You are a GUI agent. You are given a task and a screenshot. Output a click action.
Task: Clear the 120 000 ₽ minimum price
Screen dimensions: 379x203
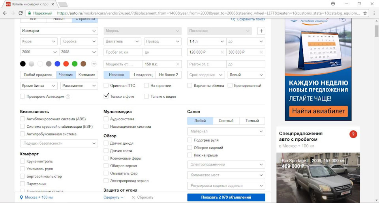(222, 52)
